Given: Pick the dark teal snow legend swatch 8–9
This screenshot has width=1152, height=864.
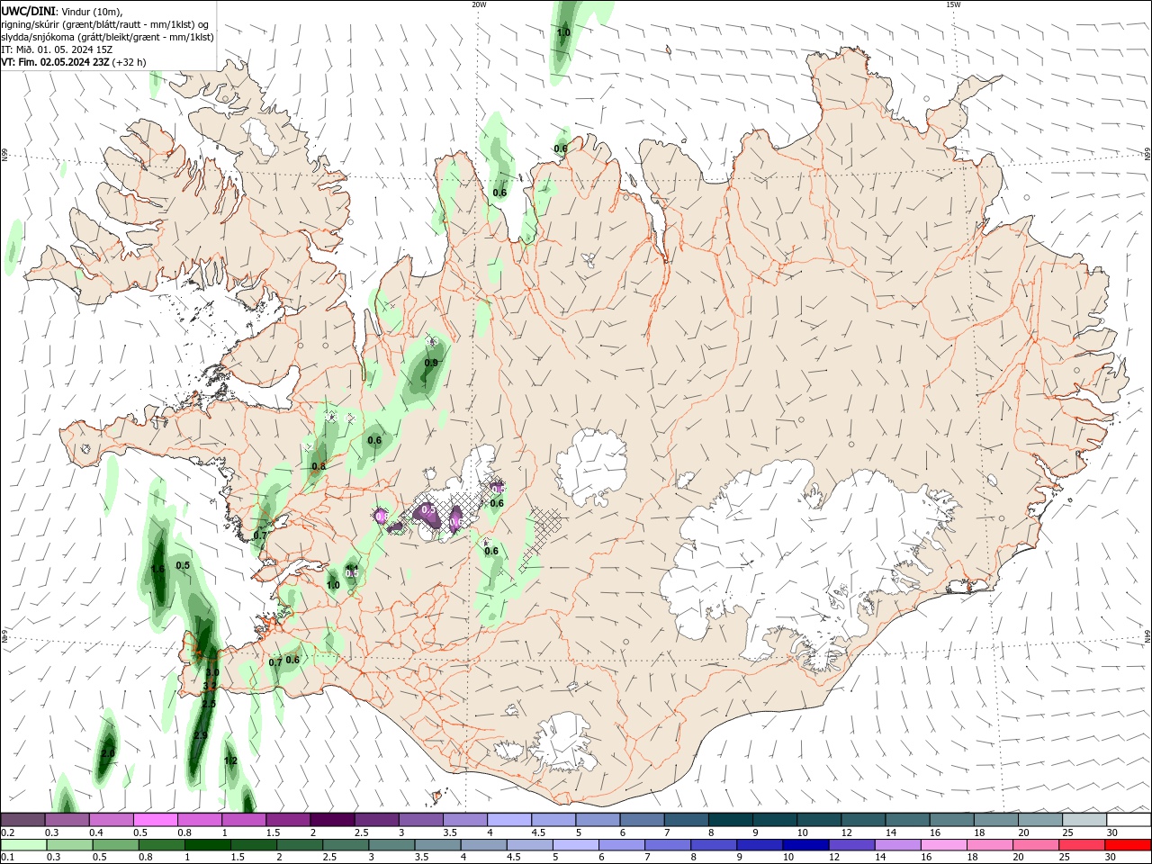Looking at the screenshot, I should [733, 820].
